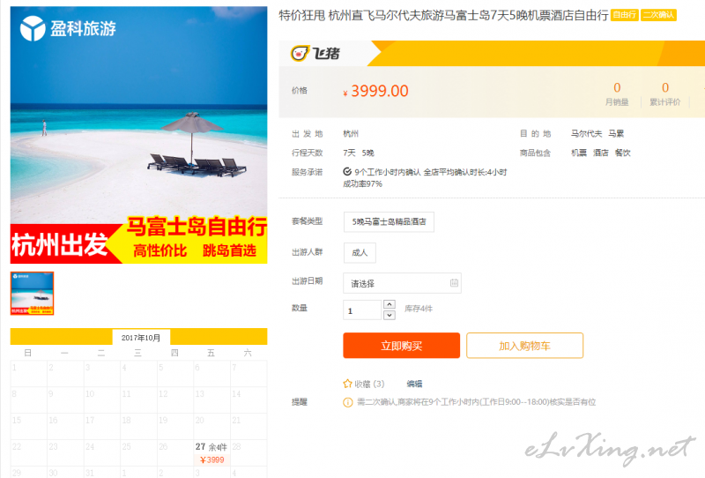Select the 成人 traveler type option
This screenshot has height=478, width=705.
pos(360,252)
